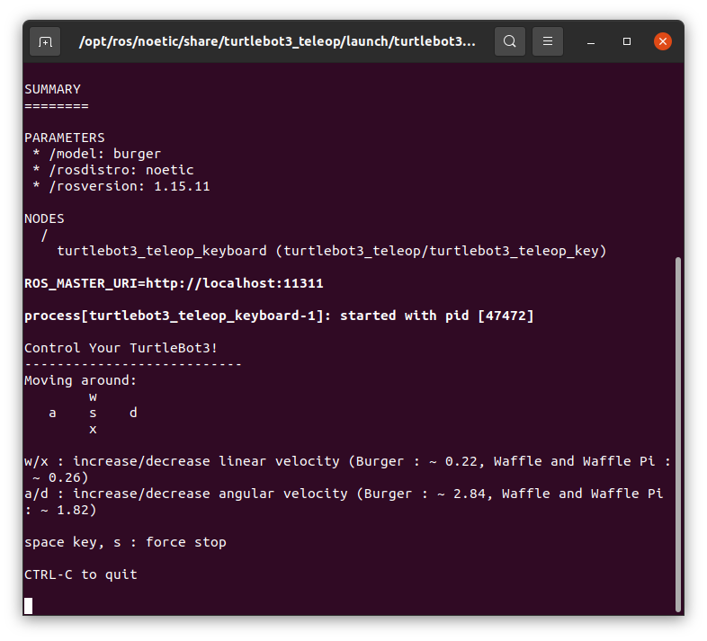Click the 'CTRL-C to quit' line
This screenshot has height=641, width=707.
tap(80, 574)
